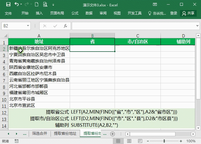The width and height of the screenshot is (201, 144).
Task: Click the Undo arrow icon
Action: coord(17,4)
